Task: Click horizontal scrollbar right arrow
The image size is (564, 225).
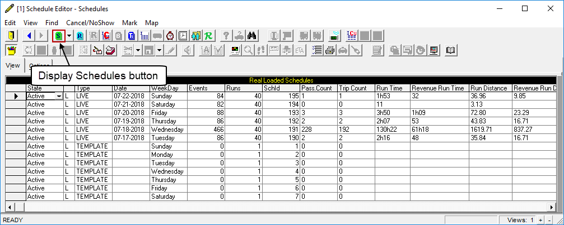Action: pyautogui.click(x=552, y=207)
